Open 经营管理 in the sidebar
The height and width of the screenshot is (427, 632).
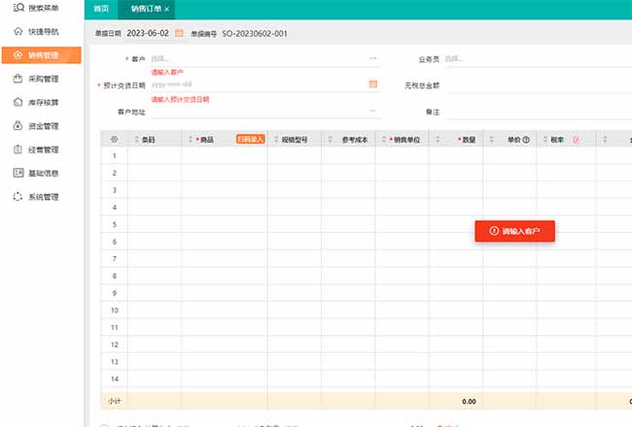43,149
